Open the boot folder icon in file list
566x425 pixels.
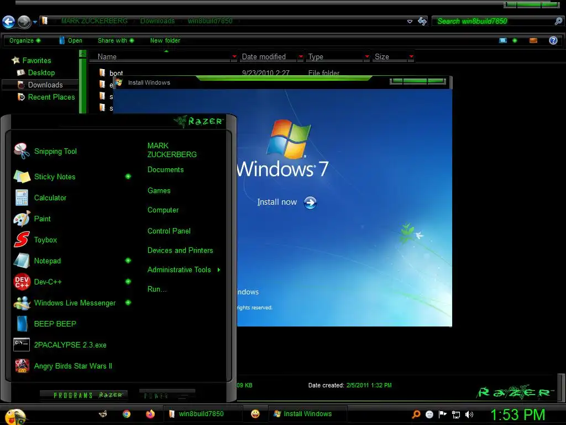click(x=102, y=72)
